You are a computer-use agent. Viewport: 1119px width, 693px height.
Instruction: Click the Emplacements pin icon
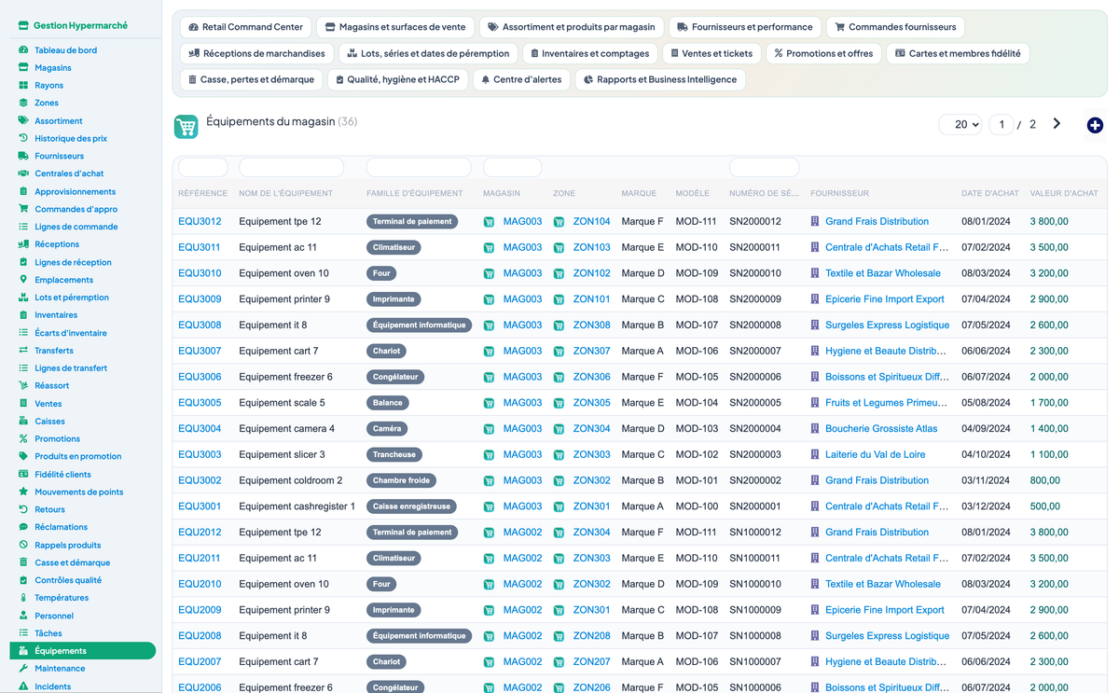point(23,280)
